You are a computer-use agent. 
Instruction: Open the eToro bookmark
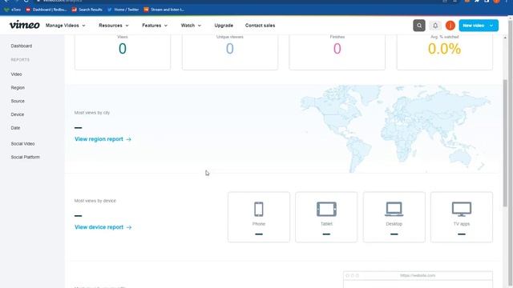click(x=13, y=10)
